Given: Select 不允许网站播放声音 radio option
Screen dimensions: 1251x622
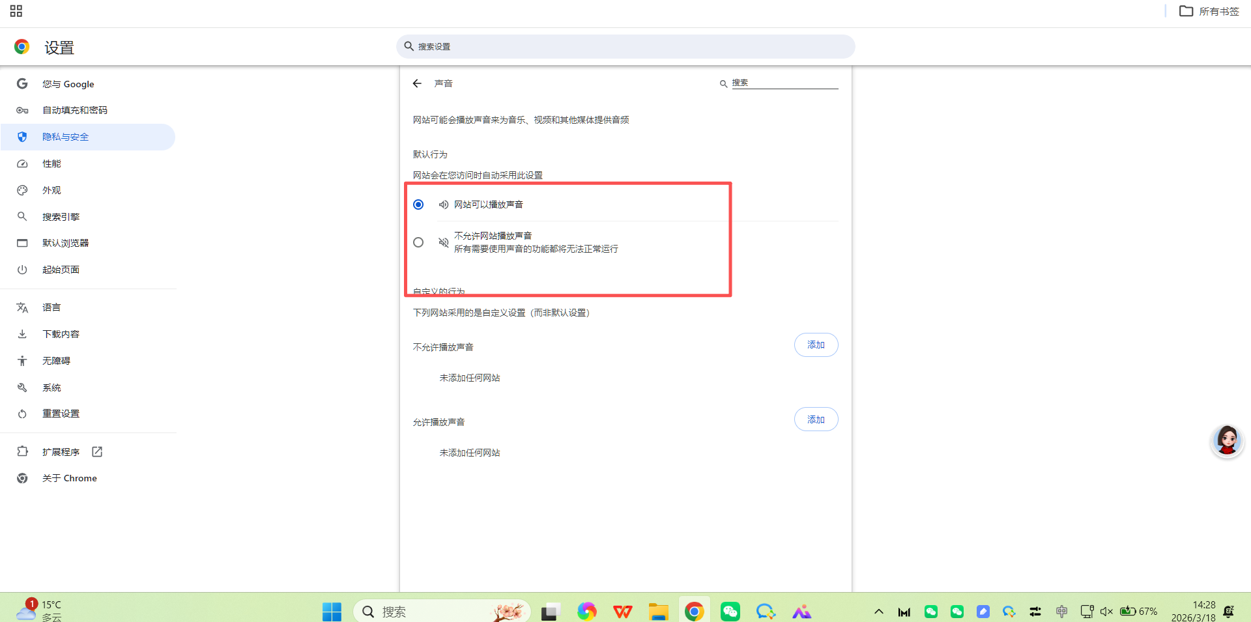Looking at the screenshot, I should coord(418,242).
